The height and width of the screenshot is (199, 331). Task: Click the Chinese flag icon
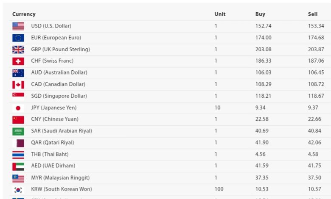point(18,119)
